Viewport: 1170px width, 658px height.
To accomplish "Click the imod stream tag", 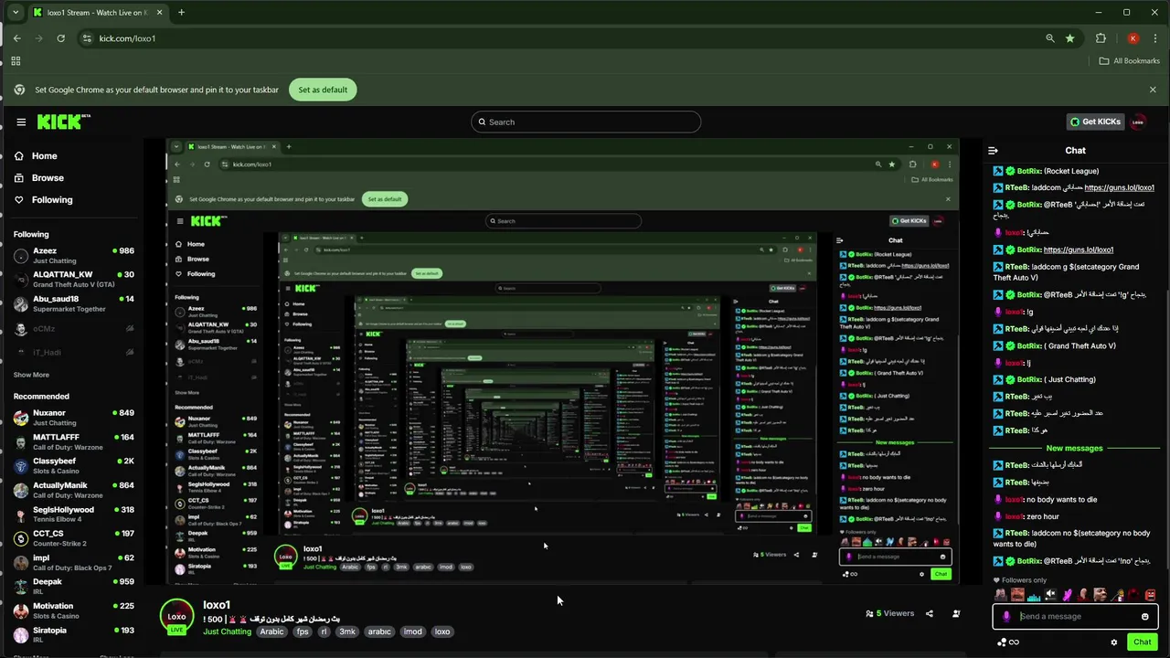I will point(413,631).
